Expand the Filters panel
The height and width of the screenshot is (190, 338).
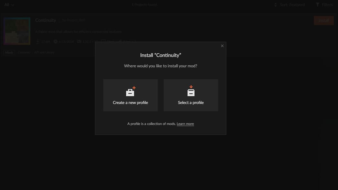pos(325,5)
